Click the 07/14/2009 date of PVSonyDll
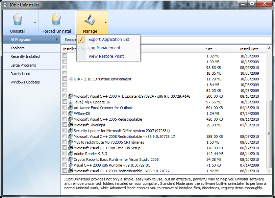 pos(249,114)
